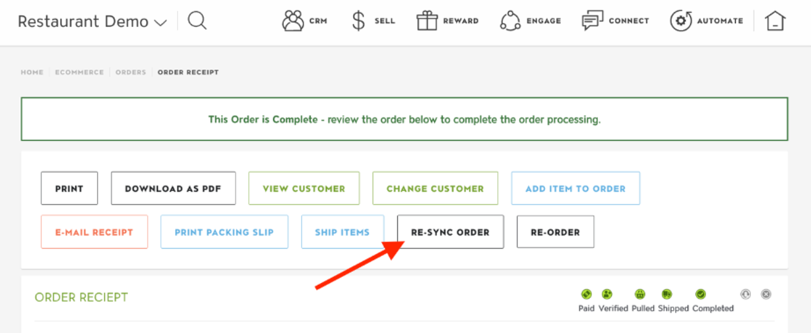Click the Connect chat bubbles icon

coord(593,20)
